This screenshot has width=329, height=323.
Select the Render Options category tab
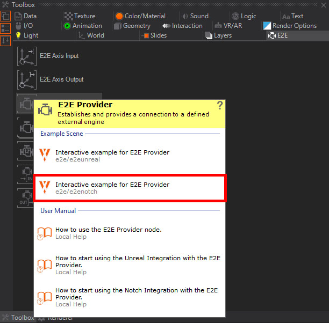tap(290, 26)
